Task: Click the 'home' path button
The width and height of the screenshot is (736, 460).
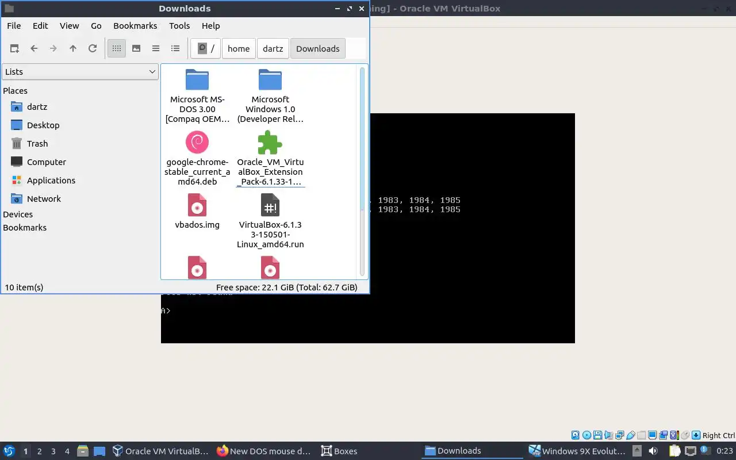Action: [x=239, y=49]
